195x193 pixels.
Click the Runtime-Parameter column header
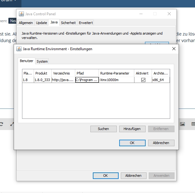[116, 73]
